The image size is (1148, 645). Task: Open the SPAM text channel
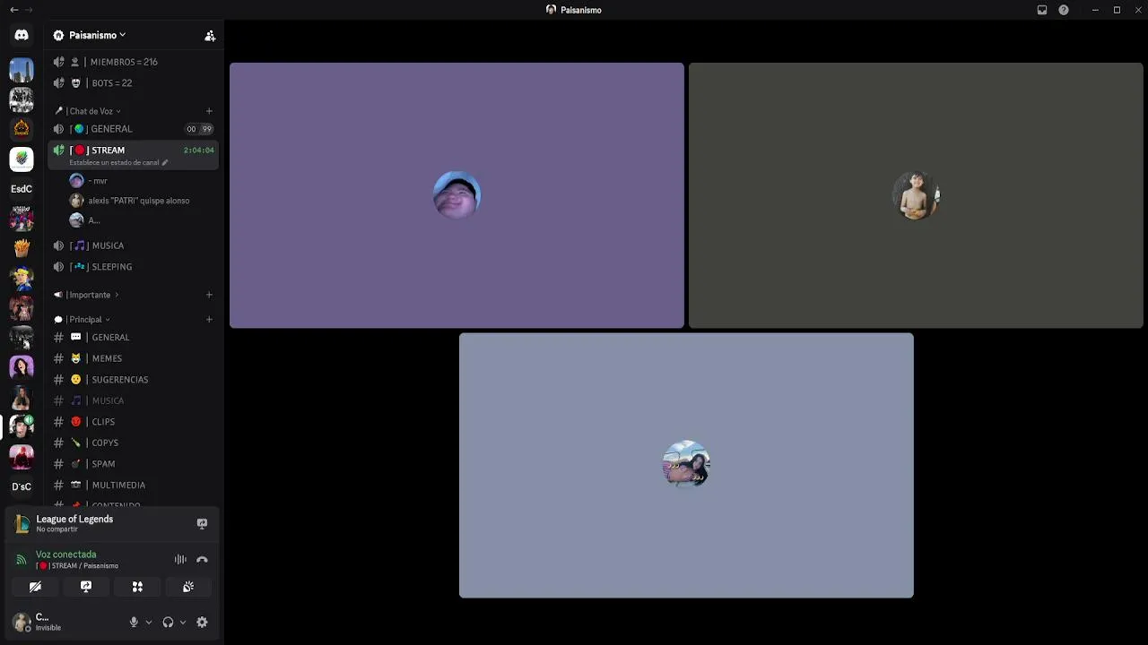pos(133,464)
